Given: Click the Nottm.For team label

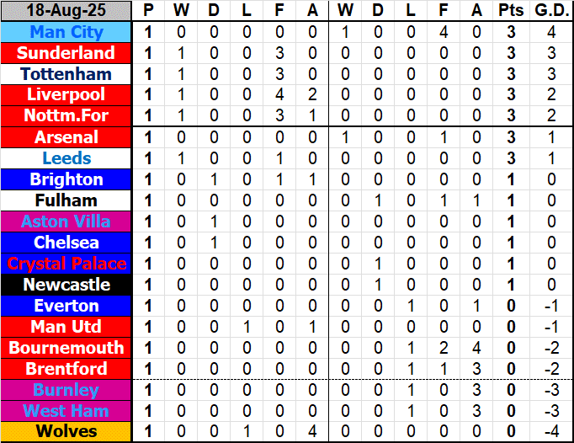Looking at the screenshot, I should (66, 116).
